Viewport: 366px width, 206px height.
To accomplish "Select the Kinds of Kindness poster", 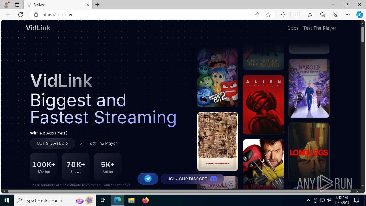I will (218, 142).
